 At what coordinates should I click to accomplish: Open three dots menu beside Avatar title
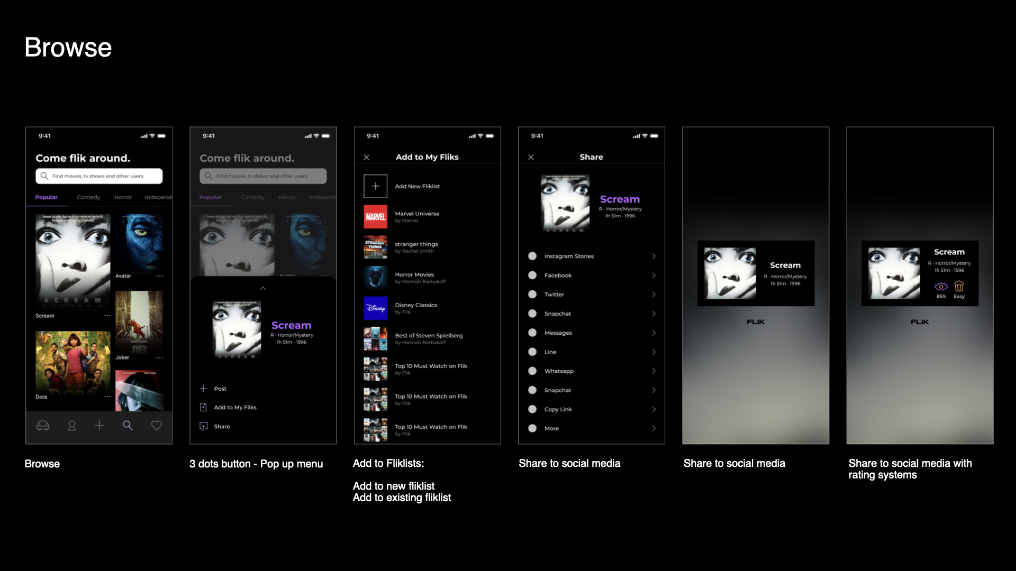click(160, 276)
